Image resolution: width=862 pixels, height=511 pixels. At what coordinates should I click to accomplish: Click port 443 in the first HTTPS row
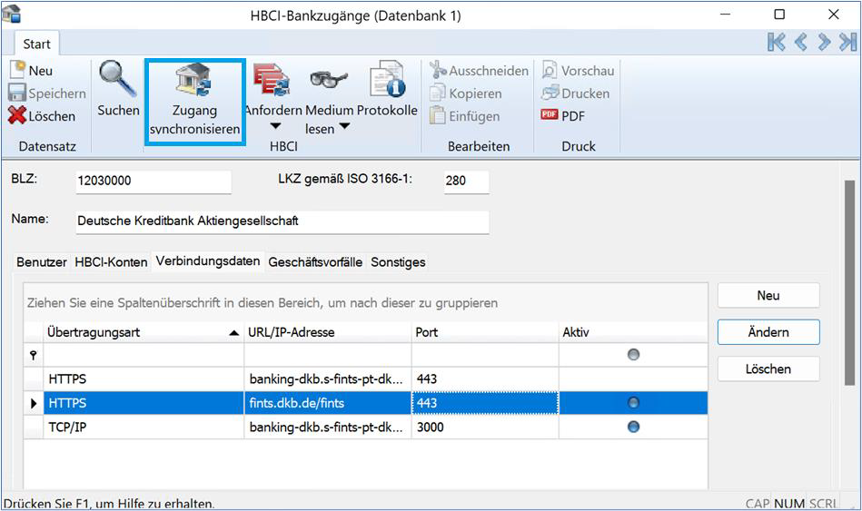click(485, 379)
